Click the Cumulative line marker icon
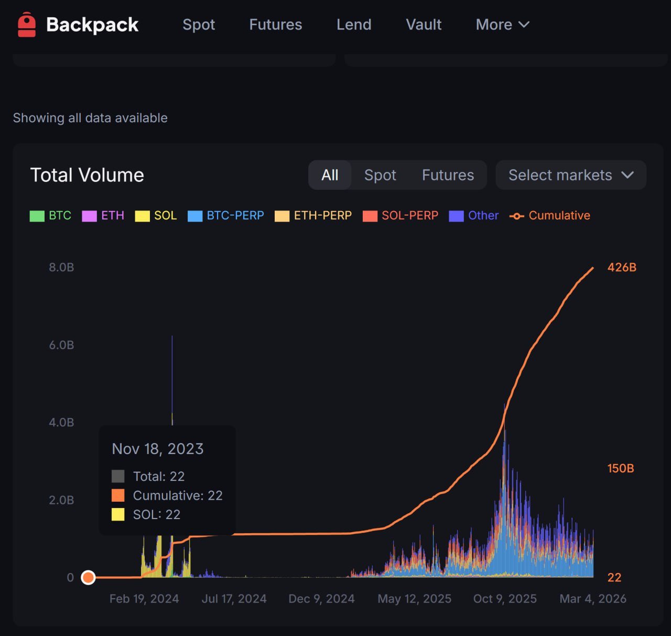Screen dimensions: 671x636 516,216
